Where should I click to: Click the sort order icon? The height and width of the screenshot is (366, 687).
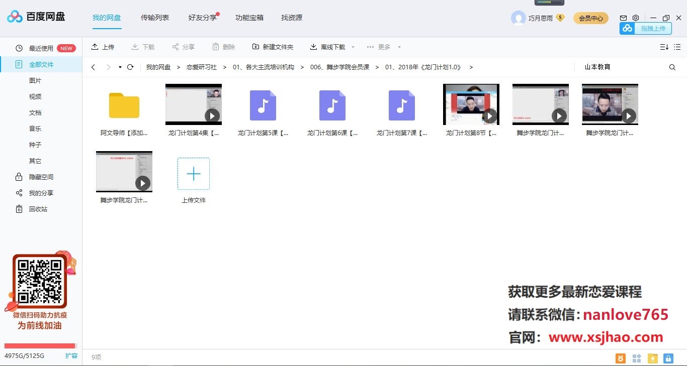coord(664,47)
